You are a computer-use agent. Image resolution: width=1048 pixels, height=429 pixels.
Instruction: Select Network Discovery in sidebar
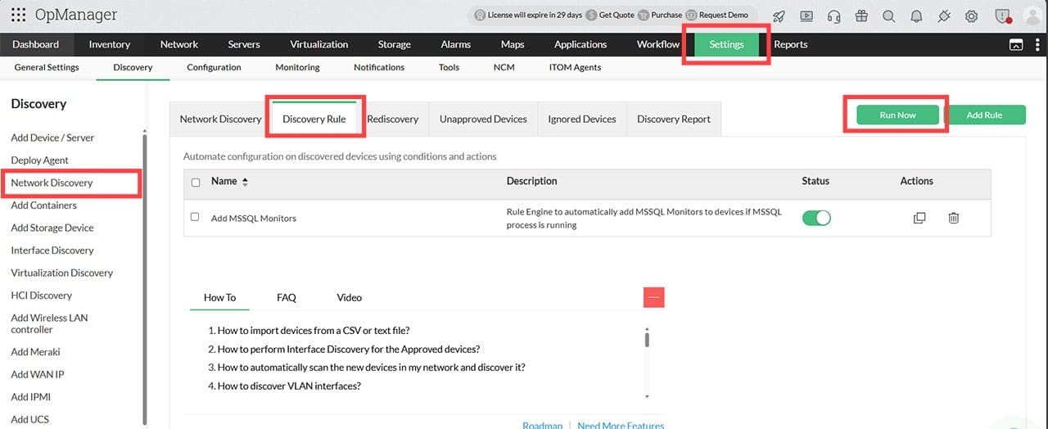(x=52, y=183)
